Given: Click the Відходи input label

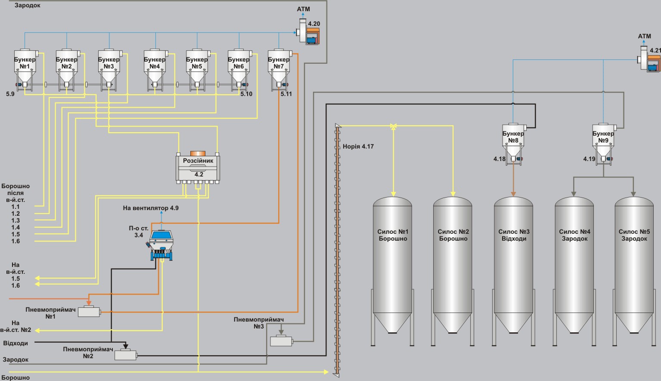Looking at the screenshot, I should (x=16, y=343).
